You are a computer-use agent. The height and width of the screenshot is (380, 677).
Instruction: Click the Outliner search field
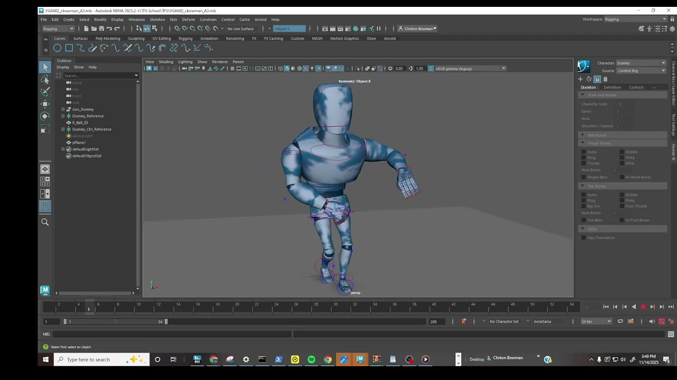tap(98, 75)
